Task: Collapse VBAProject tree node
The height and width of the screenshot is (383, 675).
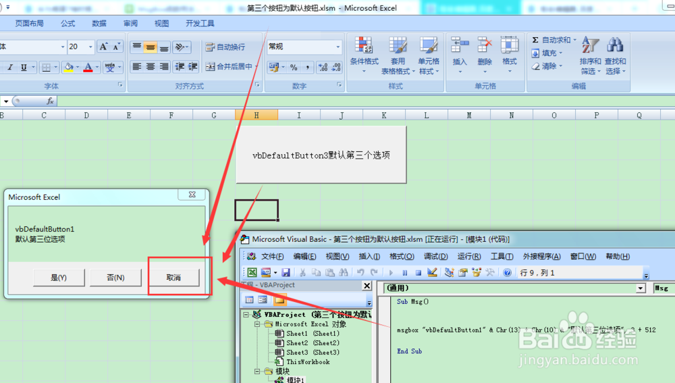Action: pyautogui.click(x=246, y=315)
